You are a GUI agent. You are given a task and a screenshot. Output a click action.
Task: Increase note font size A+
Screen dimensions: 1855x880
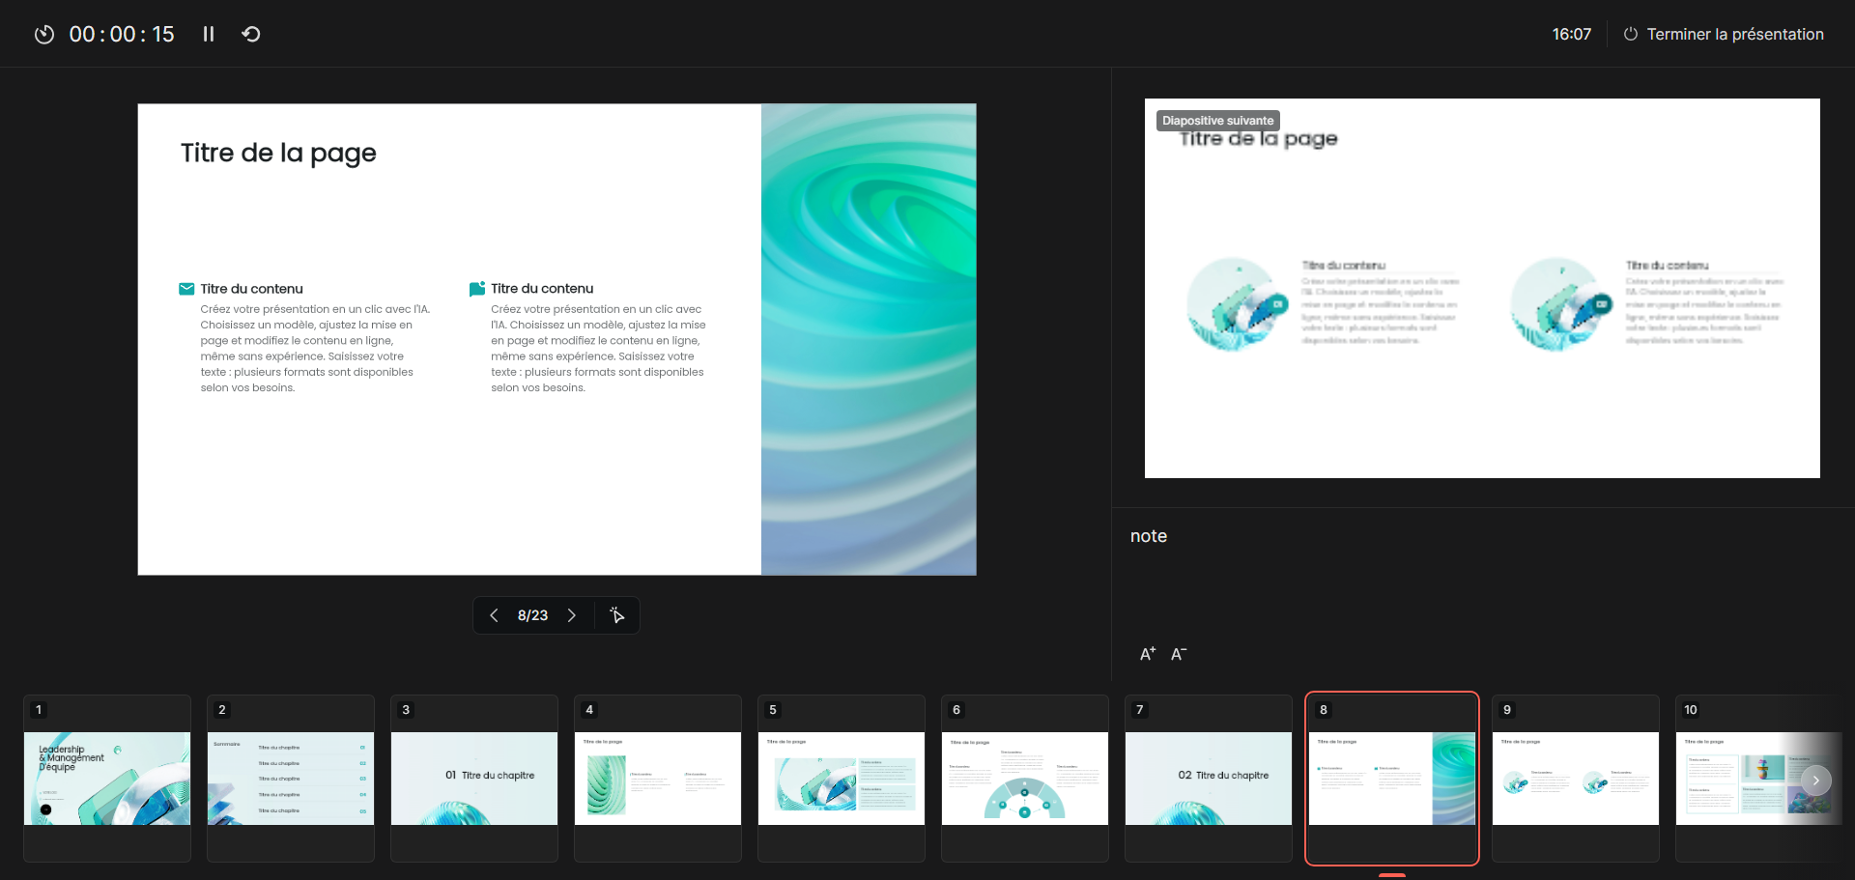tap(1148, 654)
